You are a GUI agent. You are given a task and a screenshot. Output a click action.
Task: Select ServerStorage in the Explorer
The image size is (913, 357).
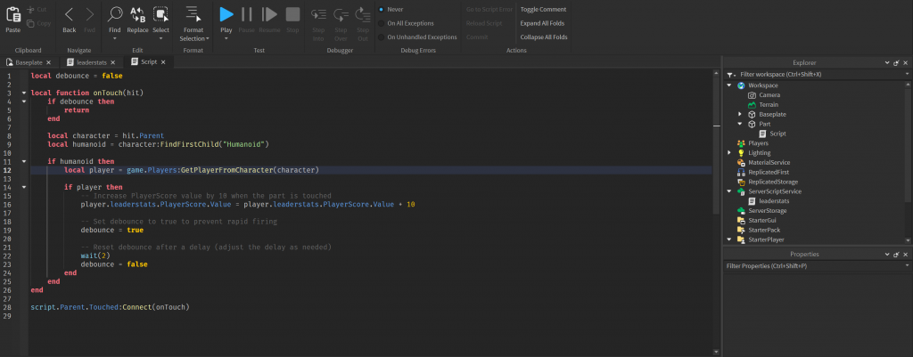768,210
